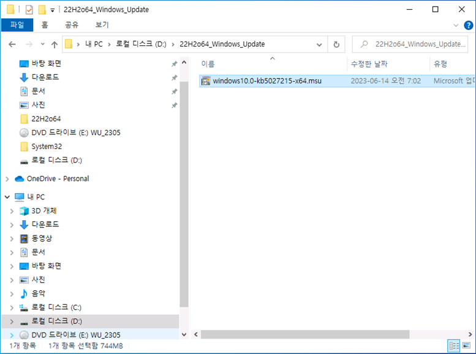
Task: Select 사진 under 내 PC
Action: point(38,280)
